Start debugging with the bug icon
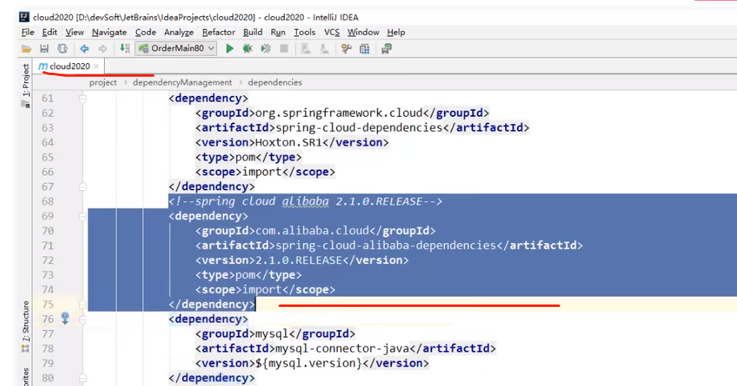This screenshot has height=386, width=737. point(247,49)
